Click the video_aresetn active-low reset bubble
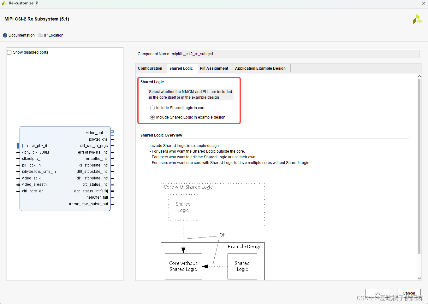Image resolution: width=428 pixels, height=304 pixels. tap(18, 184)
